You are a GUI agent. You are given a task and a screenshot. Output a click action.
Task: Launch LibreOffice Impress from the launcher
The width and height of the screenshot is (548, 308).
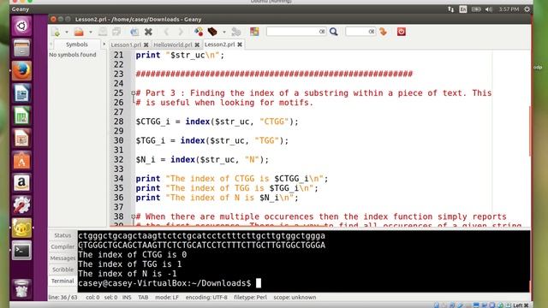tap(21, 139)
